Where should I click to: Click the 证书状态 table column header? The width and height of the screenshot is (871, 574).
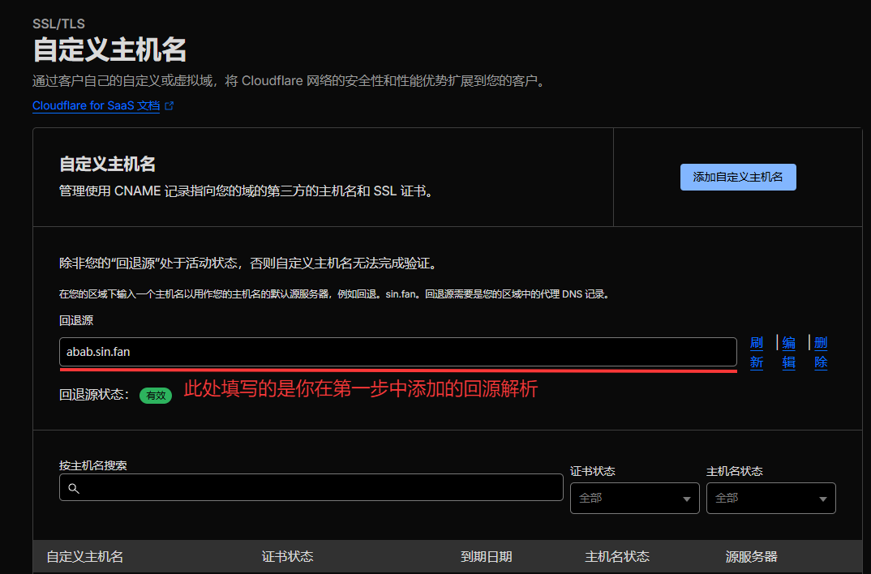point(288,557)
